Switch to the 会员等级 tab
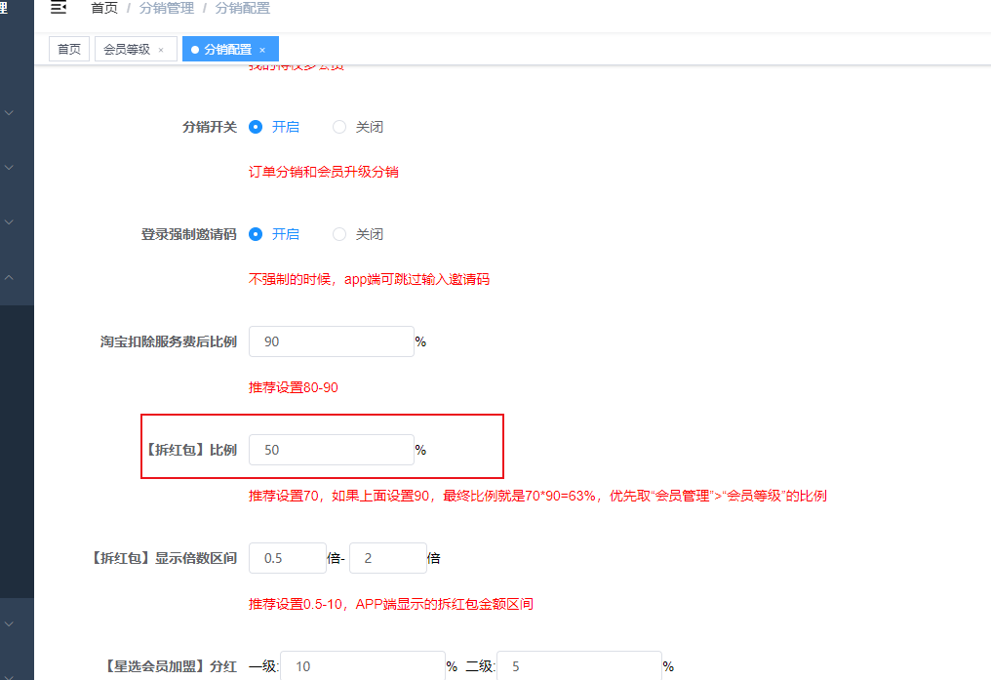Image resolution: width=991 pixels, height=680 pixels. [127, 49]
